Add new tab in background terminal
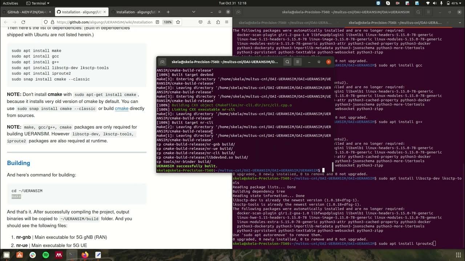Image resolution: width=465 pixels, height=261 pixels. pos(239,12)
